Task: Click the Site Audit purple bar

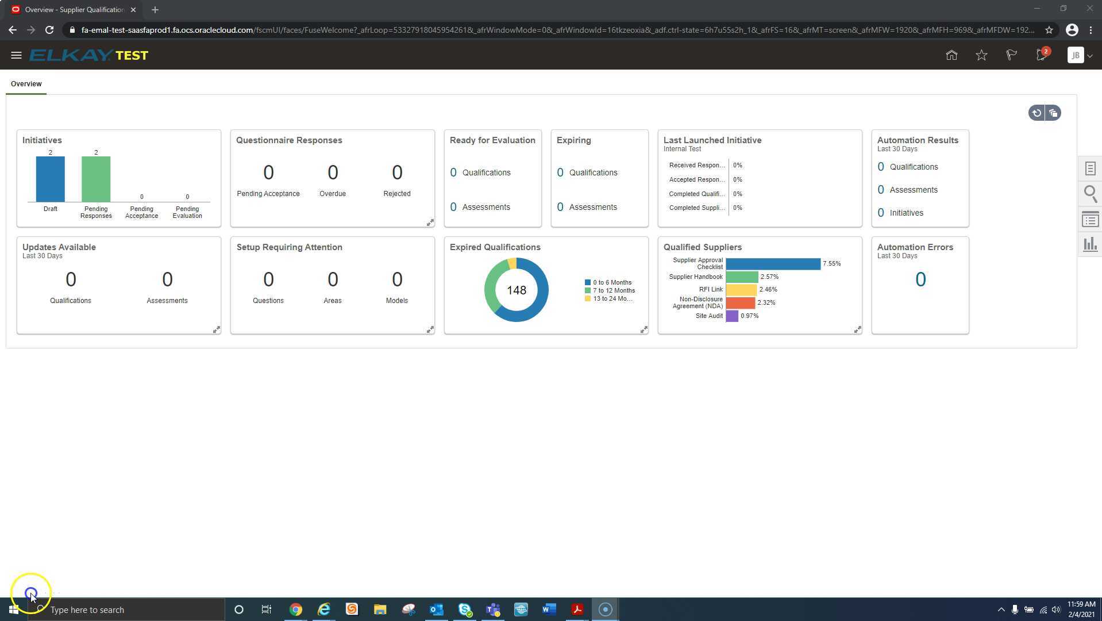Action: pos(732,316)
